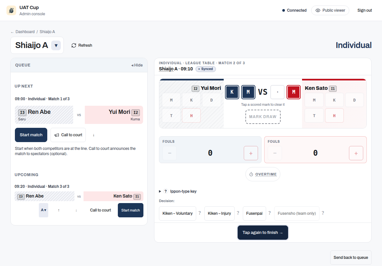Award Do (D) ippon to Ken Sato
The height and width of the screenshot is (266, 382).
coord(354,100)
